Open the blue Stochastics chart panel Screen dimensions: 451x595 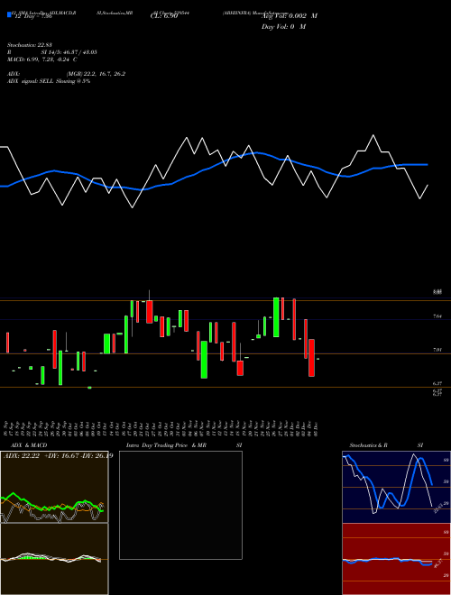[396, 487]
